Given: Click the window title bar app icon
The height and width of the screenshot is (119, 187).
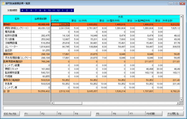Looking at the screenshot, I should 3,3.
